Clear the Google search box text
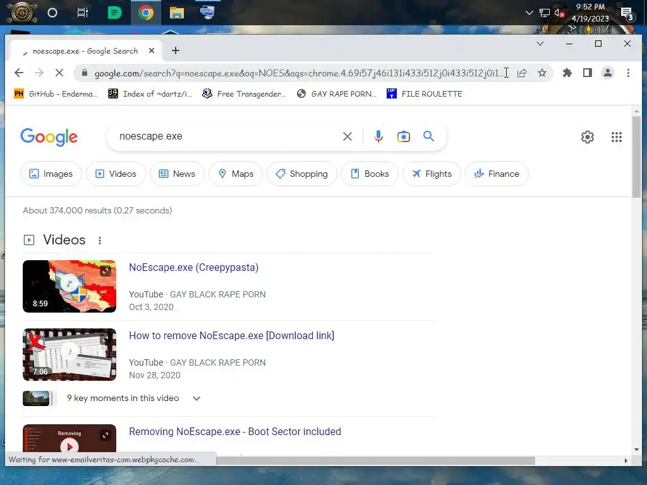This screenshot has width=647, height=485. pos(348,136)
